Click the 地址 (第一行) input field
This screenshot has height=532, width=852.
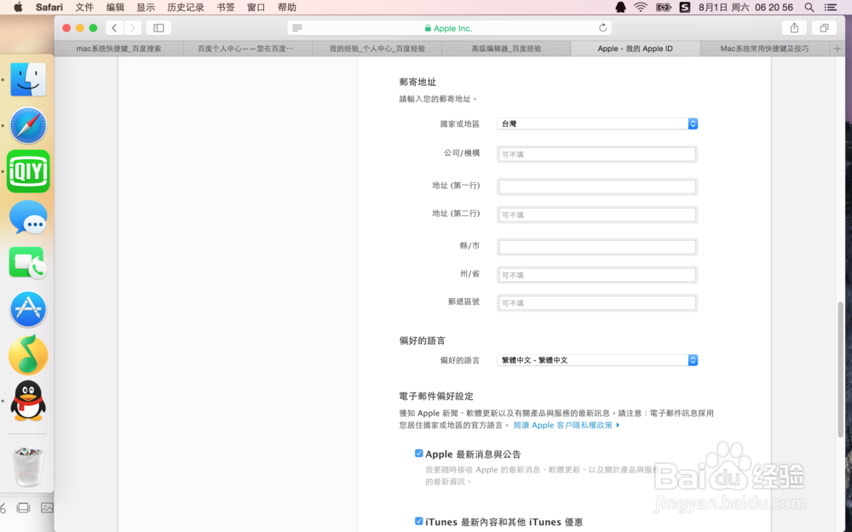[597, 186]
